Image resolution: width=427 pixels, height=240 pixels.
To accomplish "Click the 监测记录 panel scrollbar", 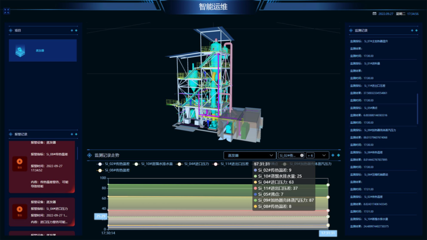I will [417, 109].
